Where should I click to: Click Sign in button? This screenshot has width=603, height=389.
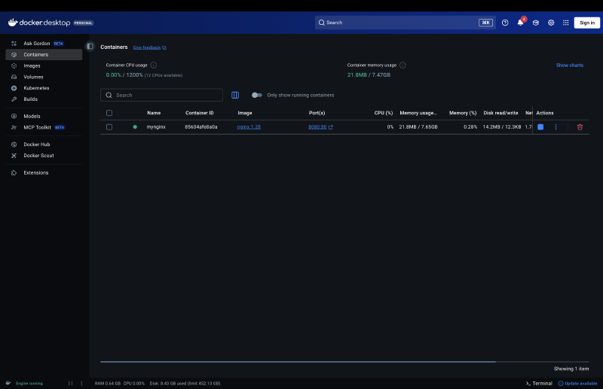(587, 23)
